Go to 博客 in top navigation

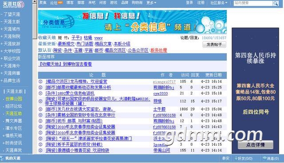[70, 3]
